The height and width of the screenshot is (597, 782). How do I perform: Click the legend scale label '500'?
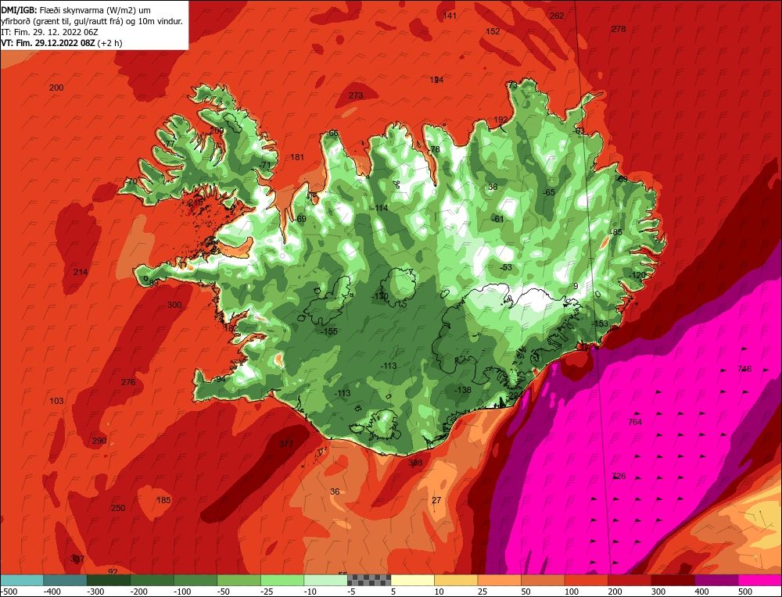745,592
